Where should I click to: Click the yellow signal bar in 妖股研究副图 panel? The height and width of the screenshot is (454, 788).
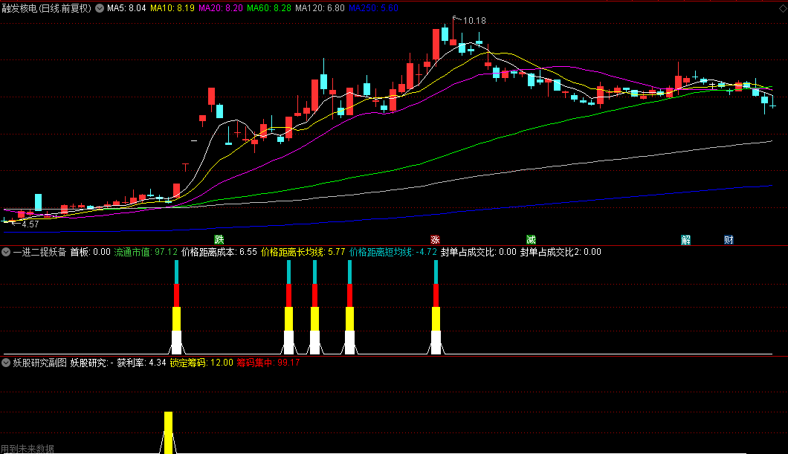[x=168, y=432]
